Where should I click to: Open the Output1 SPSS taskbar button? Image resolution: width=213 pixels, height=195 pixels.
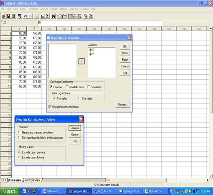coord(104,191)
